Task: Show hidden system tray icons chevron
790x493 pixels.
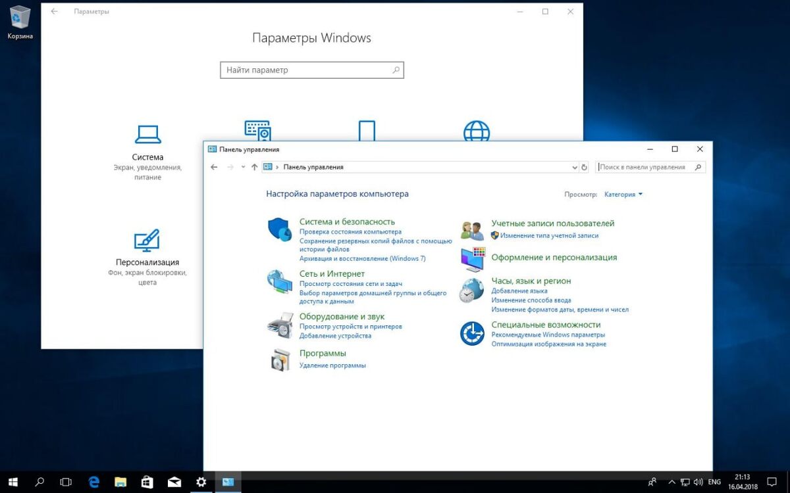Action: (671, 482)
